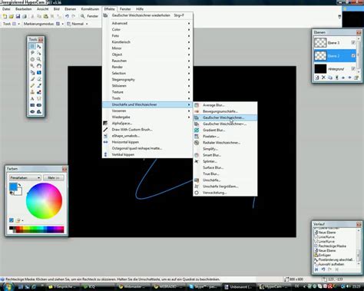Select the Move Selected Pixels tool
Image resolution: width=364 pixels, height=291 pixels.
(x=39, y=46)
